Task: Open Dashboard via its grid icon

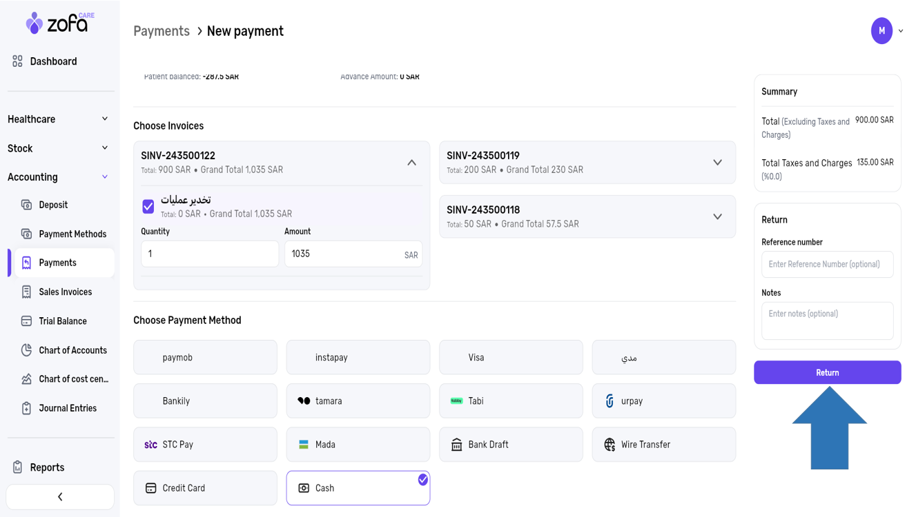Action: (x=17, y=61)
